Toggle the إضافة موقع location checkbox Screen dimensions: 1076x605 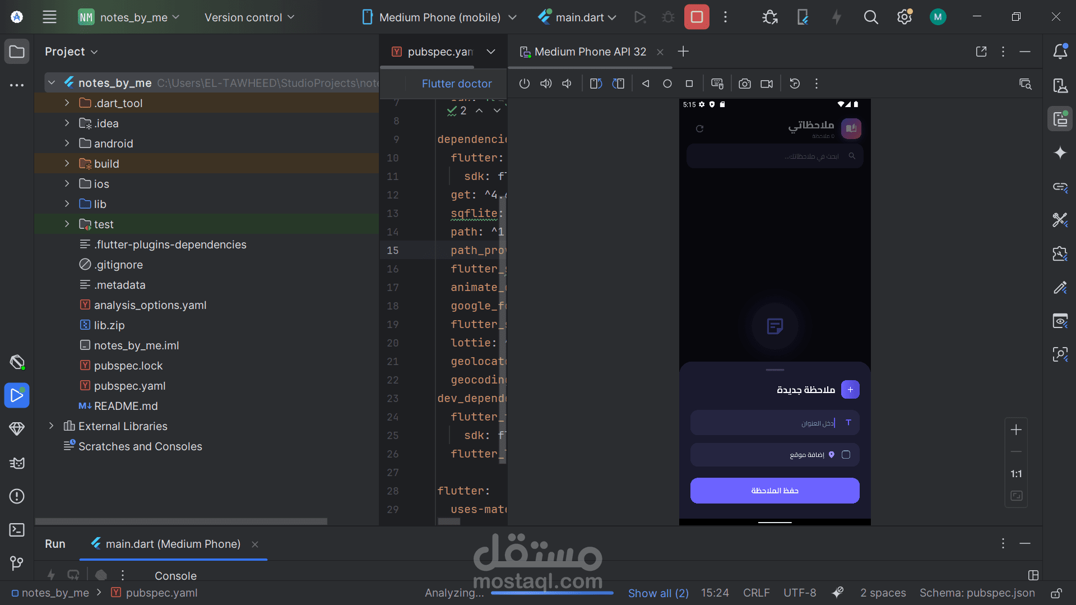846,455
